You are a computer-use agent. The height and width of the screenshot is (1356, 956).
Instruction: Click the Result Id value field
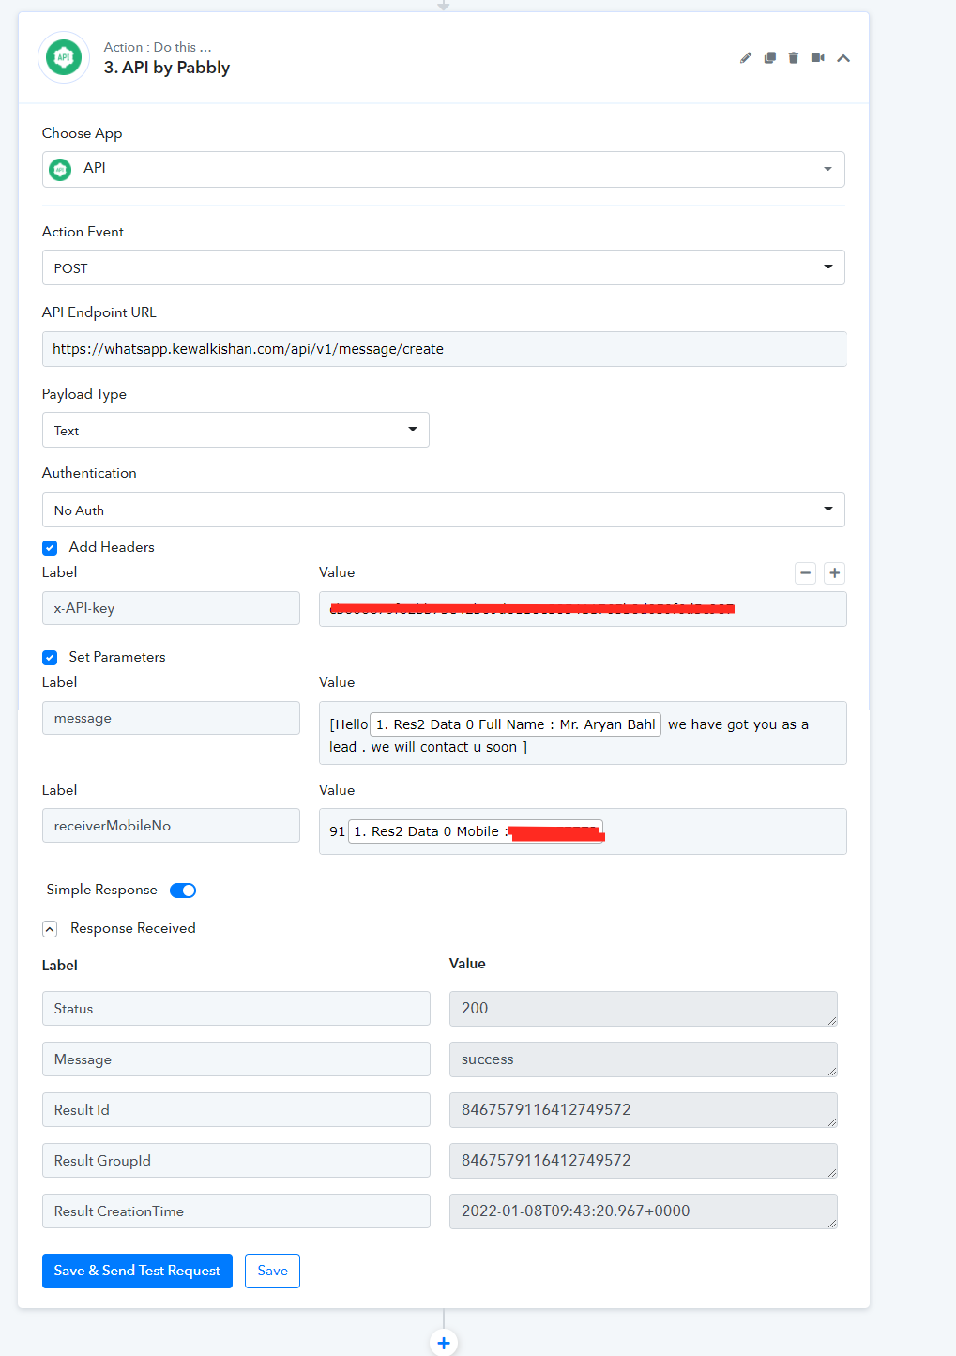click(x=644, y=1110)
